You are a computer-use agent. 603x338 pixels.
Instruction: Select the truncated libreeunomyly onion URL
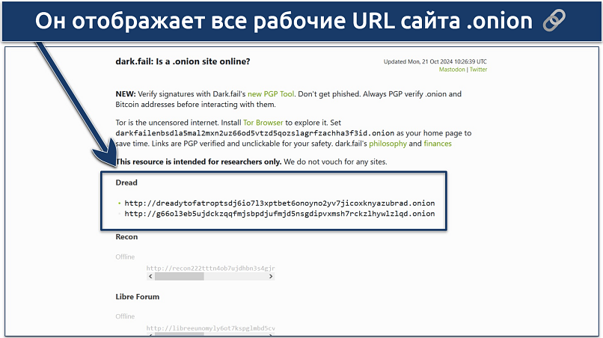(x=210, y=328)
